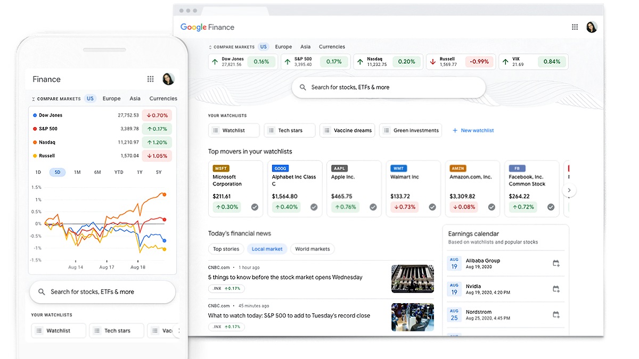Toggle the checkmark on Walmart Inc card
Screen dimensions: 639x359
click(432, 207)
